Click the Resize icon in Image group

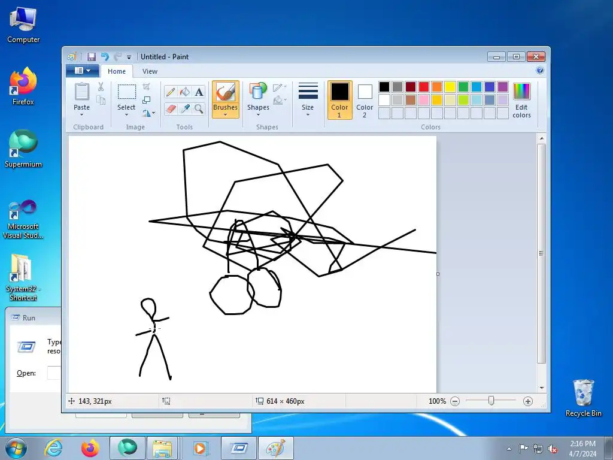tap(146, 100)
